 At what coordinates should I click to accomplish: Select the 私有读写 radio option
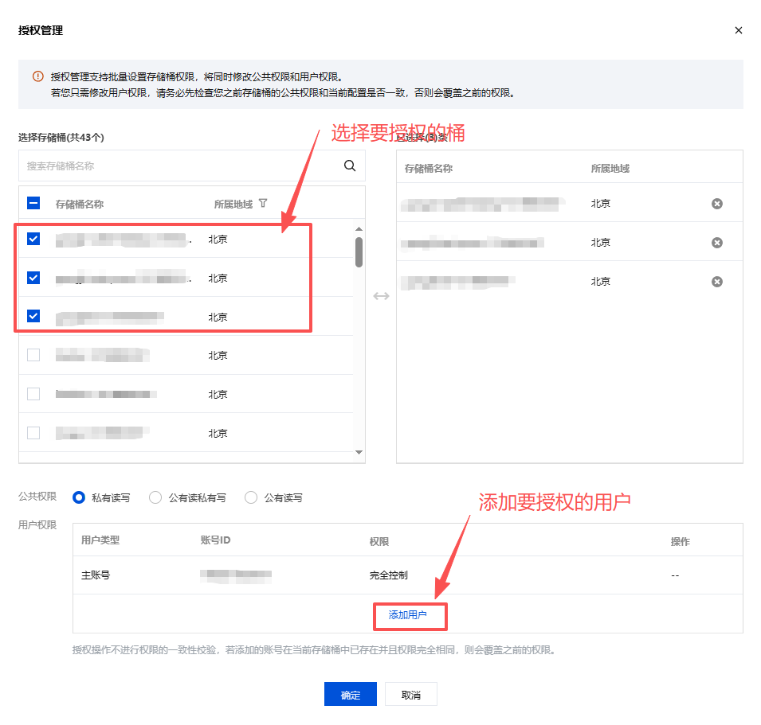tap(79, 497)
